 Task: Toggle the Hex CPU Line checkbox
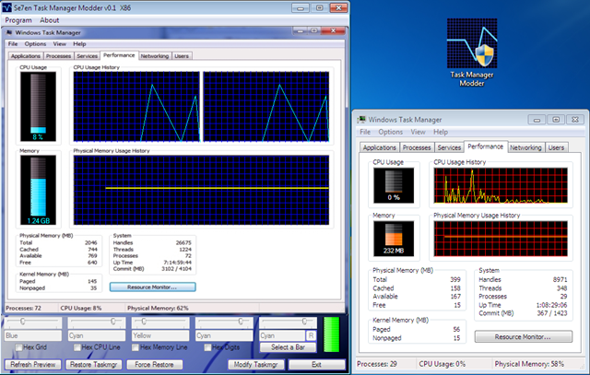77,347
